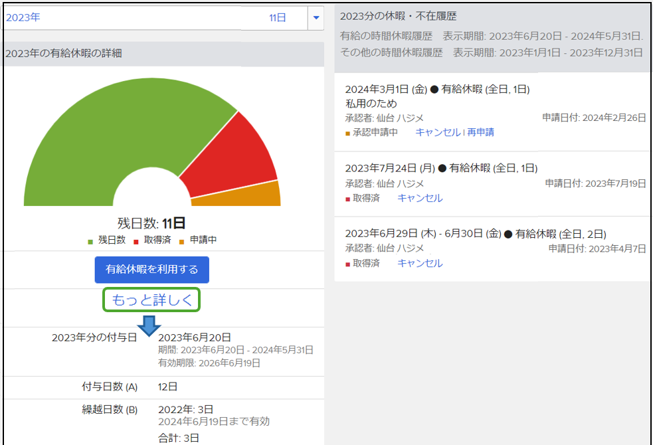Image resolution: width=653 pixels, height=445 pixels.
Task: Click red 取得済 marker on 6月29日 entry
Action: click(x=347, y=264)
